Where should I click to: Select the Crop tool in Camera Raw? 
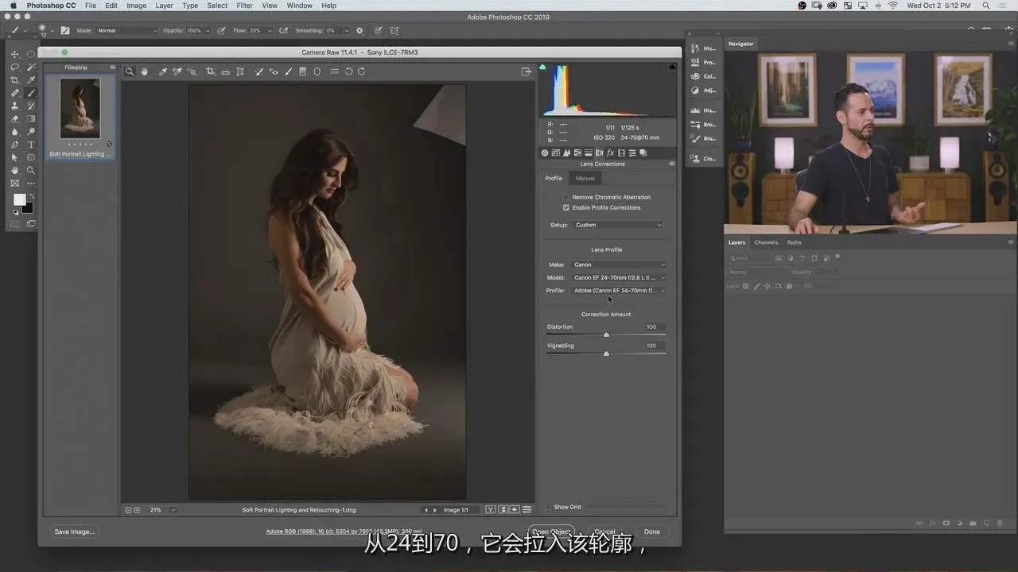click(211, 71)
